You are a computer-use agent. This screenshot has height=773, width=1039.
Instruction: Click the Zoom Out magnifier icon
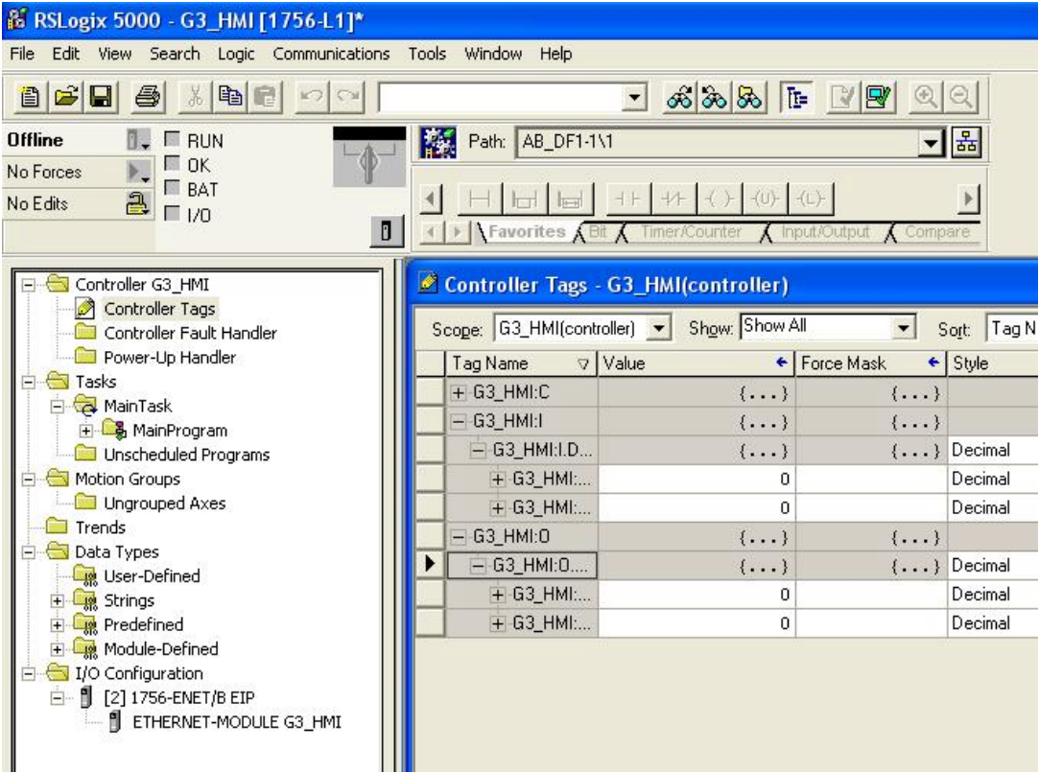[960, 98]
